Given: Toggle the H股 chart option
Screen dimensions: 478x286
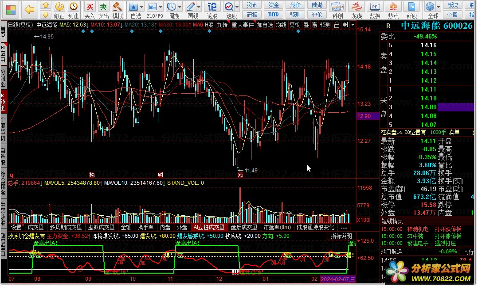Looking at the screenshot, I should [x=209, y=25].
